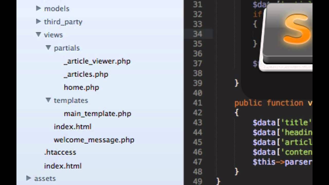Click $data['title' code on line 43
This screenshot has height=185, width=329.
pos(282,123)
